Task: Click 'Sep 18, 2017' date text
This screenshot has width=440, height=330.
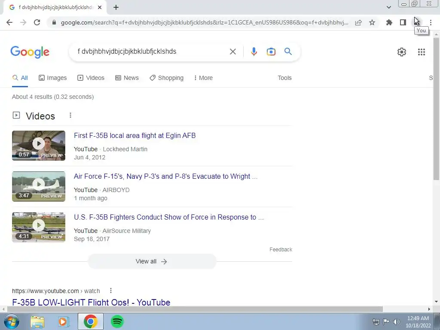Action: coord(92,239)
